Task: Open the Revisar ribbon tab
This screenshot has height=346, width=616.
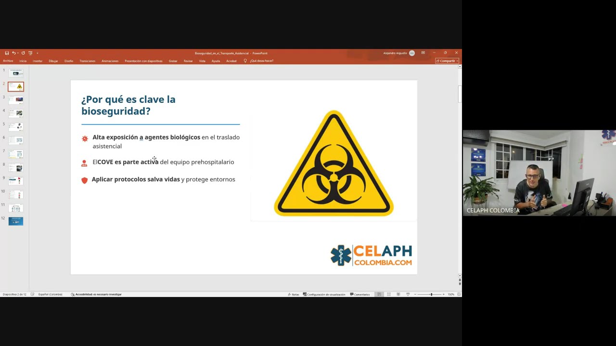Action: pos(188,61)
